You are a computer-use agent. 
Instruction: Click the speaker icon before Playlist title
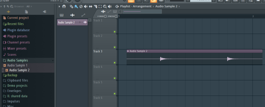(117, 6)
